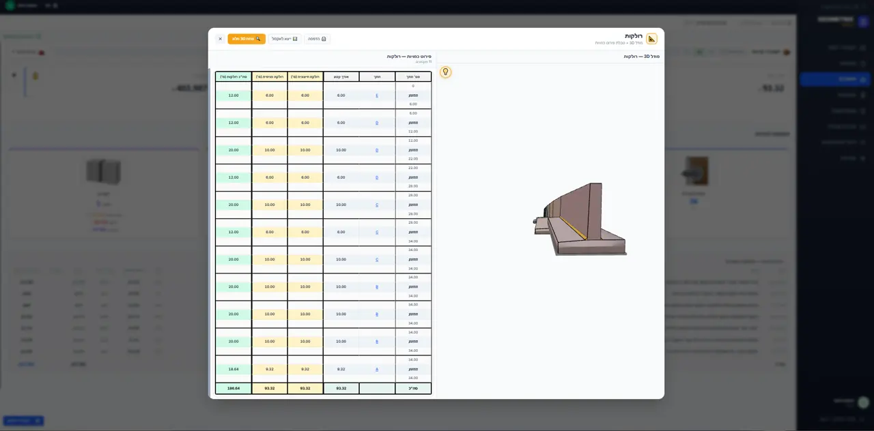Screen dimensions: 874x431
Task: Click the אורך קטע column header
Action: point(341,76)
